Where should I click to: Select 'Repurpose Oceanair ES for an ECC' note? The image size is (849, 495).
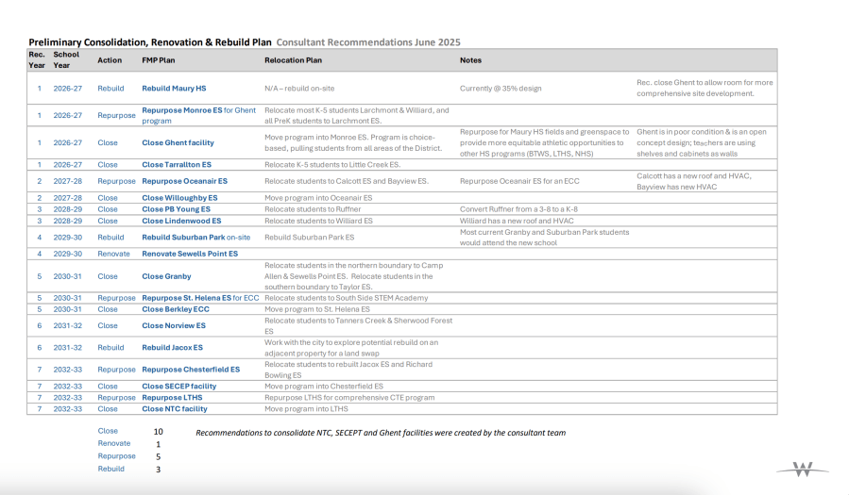(x=519, y=181)
